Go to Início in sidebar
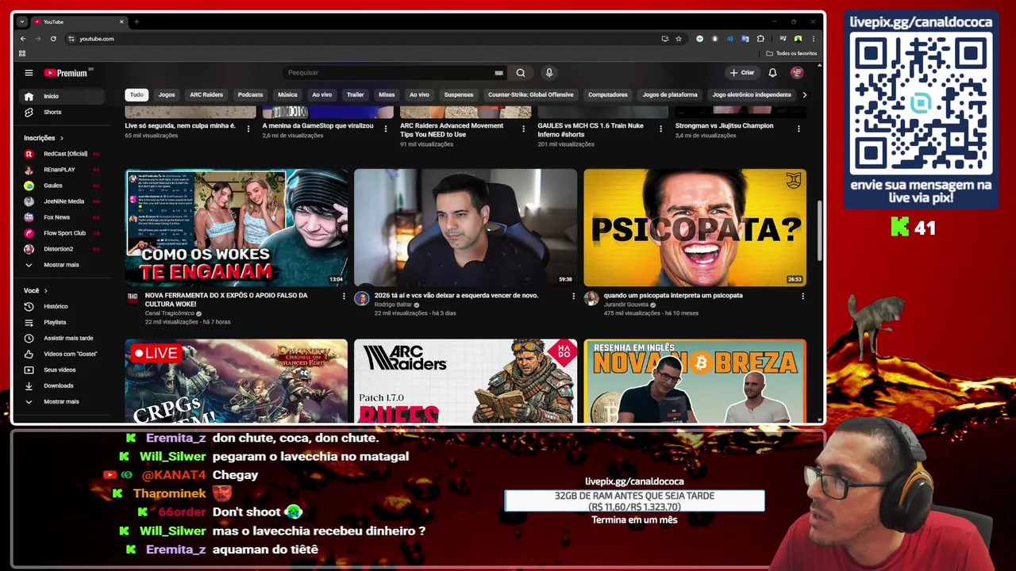This screenshot has width=1016, height=571. (x=62, y=96)
